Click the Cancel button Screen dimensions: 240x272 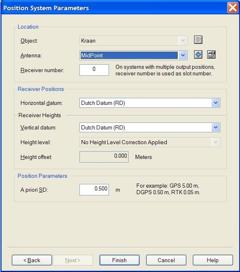pos(166,260)
